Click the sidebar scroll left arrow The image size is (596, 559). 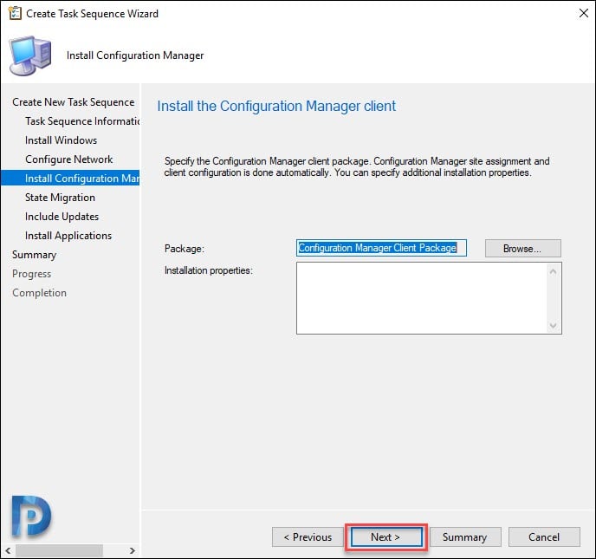pyautogui.click(x=8, y=550)
